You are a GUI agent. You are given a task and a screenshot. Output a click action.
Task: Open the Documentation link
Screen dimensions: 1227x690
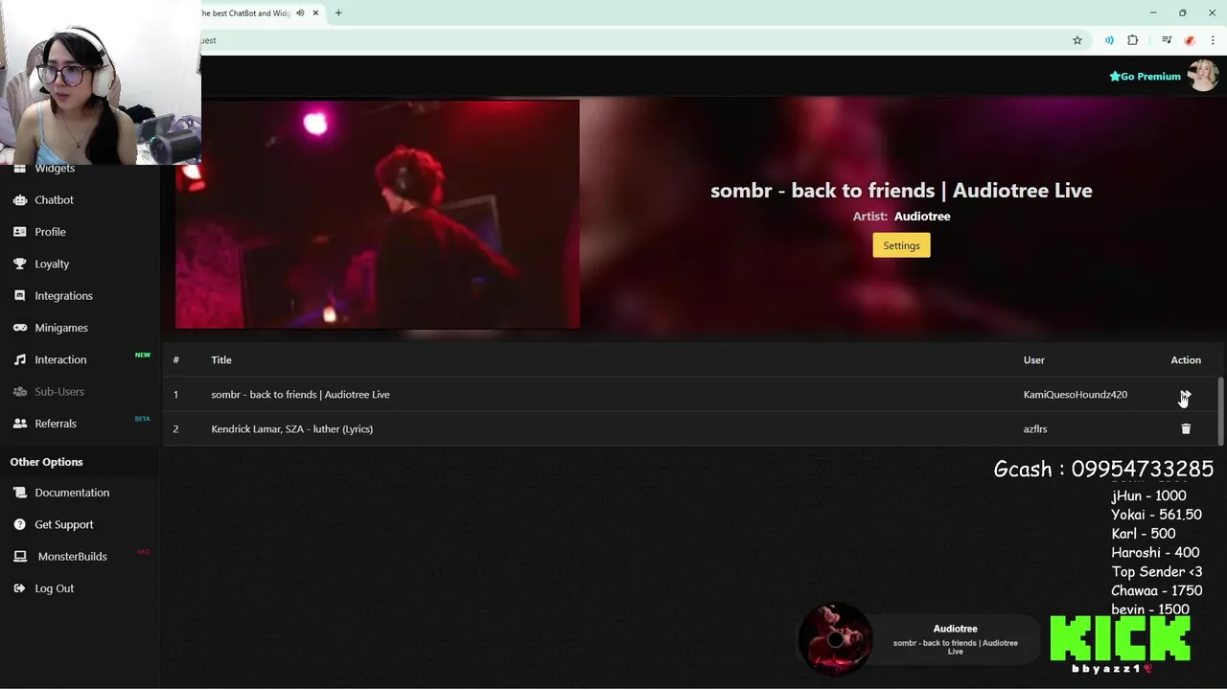(x=72, y=493)
